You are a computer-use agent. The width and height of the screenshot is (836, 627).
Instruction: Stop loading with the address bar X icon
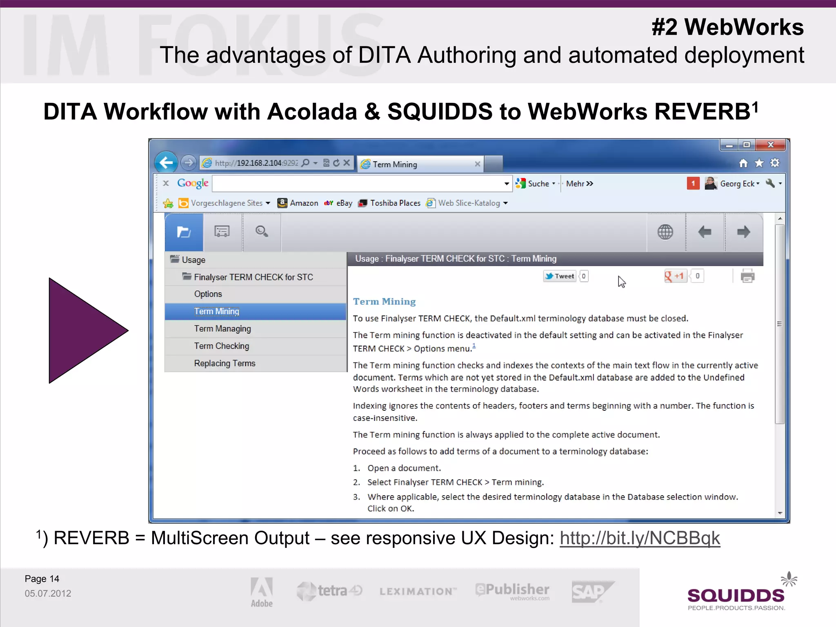click(347, 163)
